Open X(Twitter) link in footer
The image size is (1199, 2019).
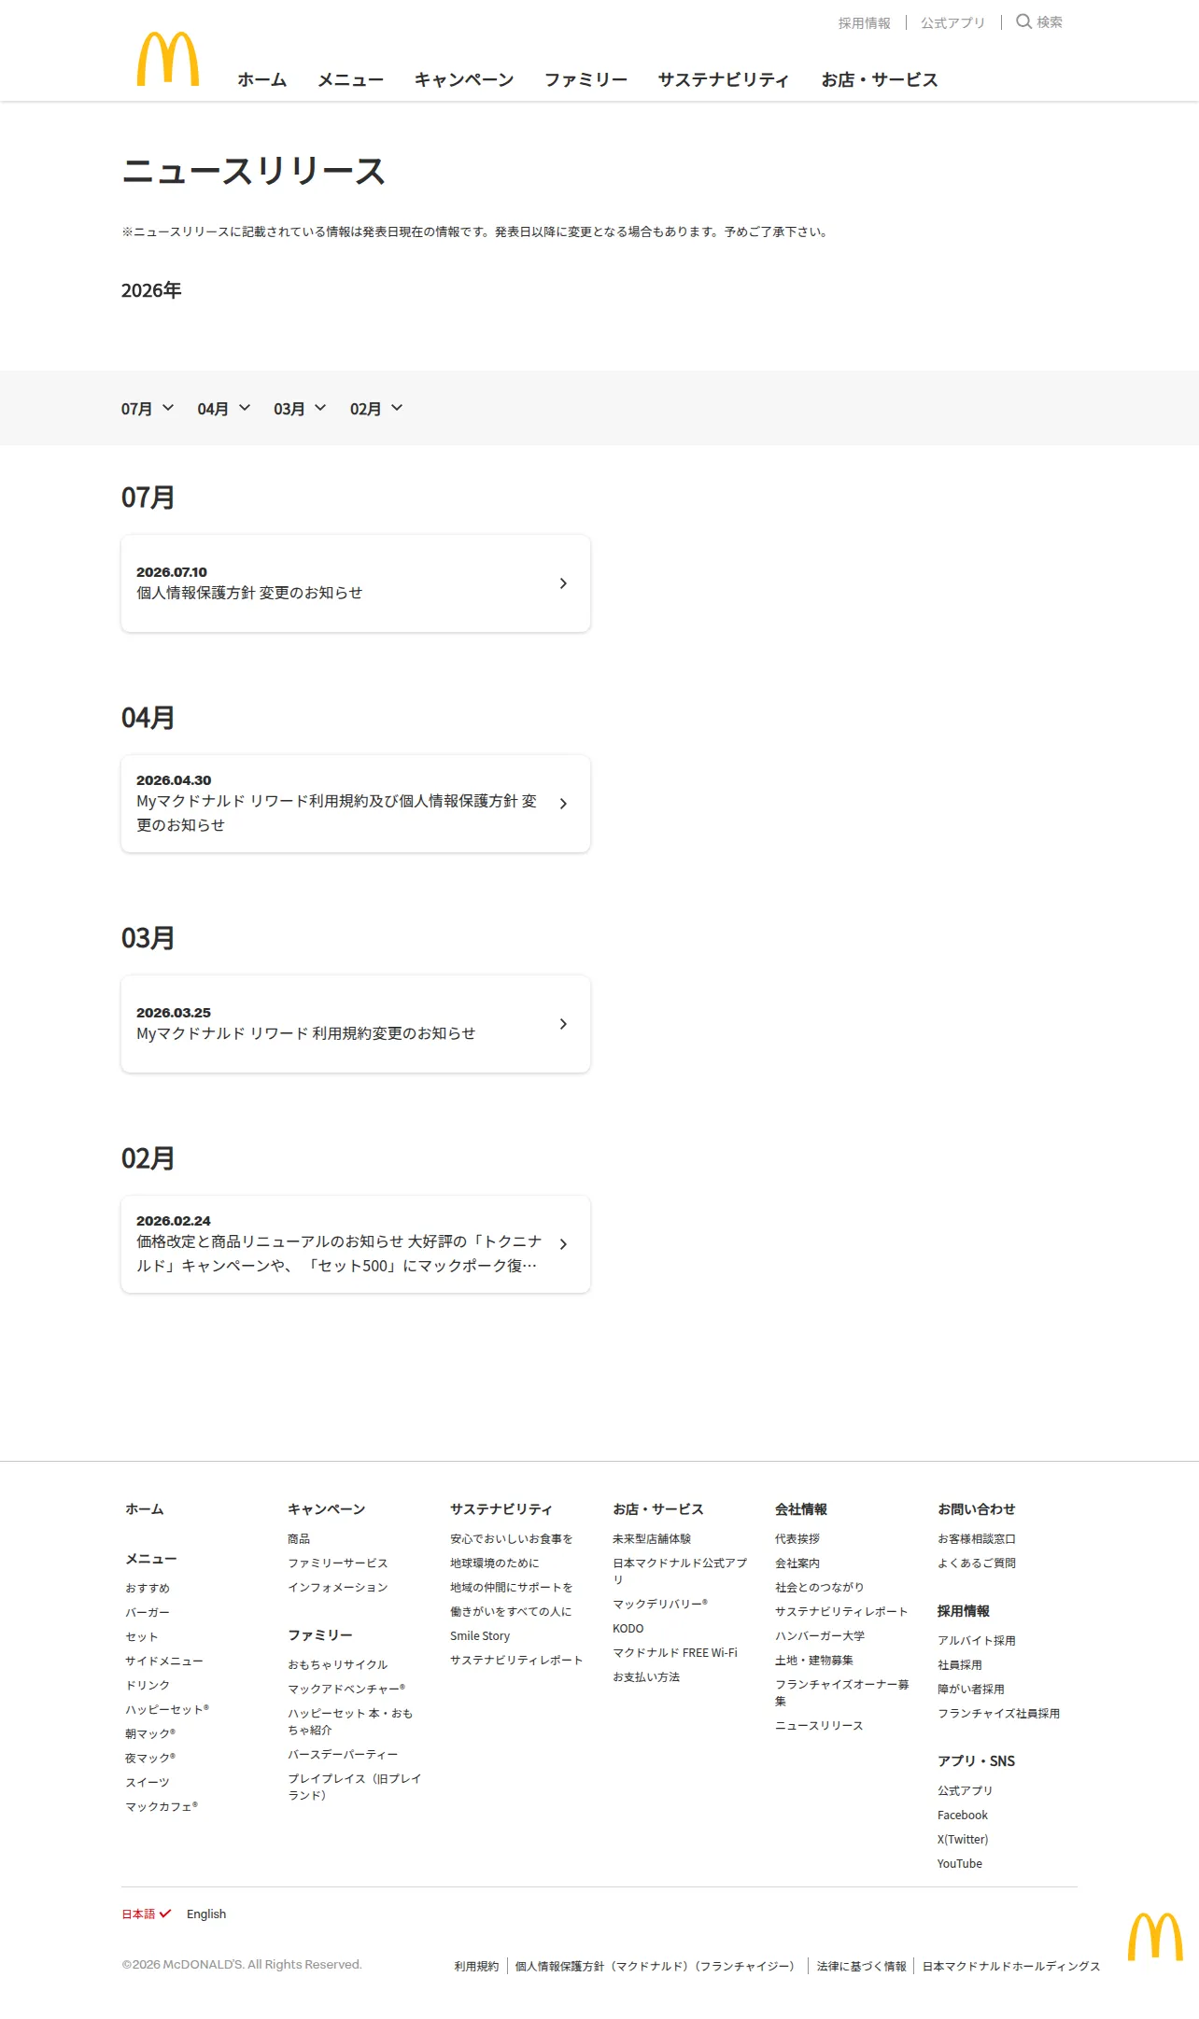(x=963, y=1840)
